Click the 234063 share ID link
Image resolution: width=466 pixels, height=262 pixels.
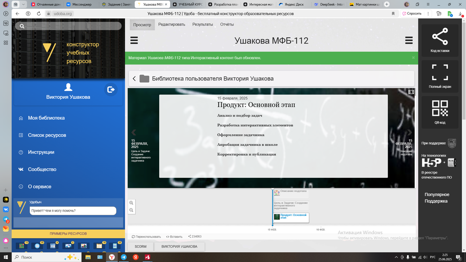195,236
